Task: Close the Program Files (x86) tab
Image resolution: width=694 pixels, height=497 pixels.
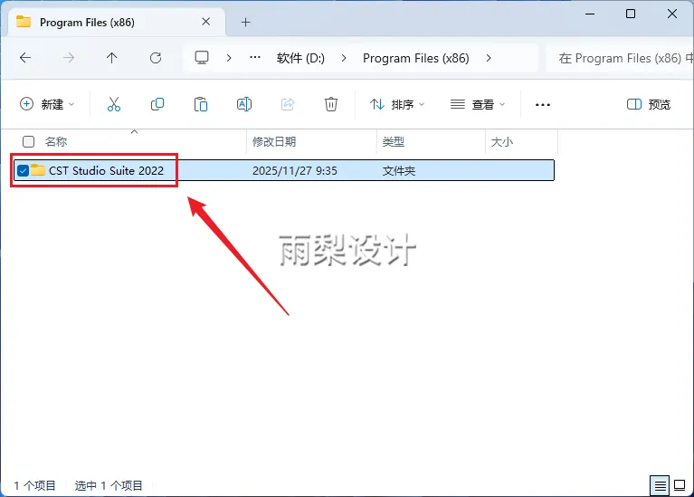Action: click(205, 22)
